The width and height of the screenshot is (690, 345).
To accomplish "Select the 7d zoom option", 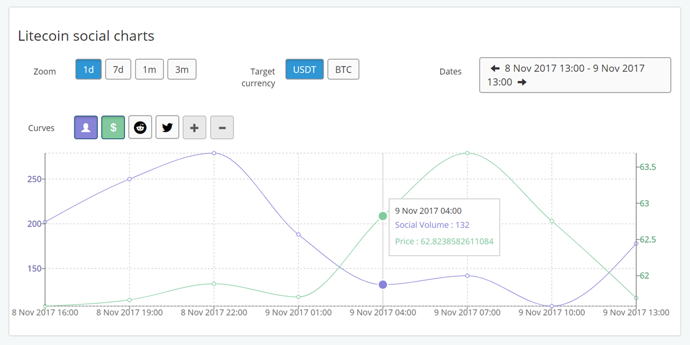I will click(x=119, y=69).
